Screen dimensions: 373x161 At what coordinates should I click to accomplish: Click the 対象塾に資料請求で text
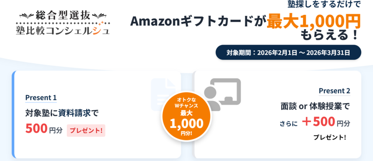click(x=62, y=113)
